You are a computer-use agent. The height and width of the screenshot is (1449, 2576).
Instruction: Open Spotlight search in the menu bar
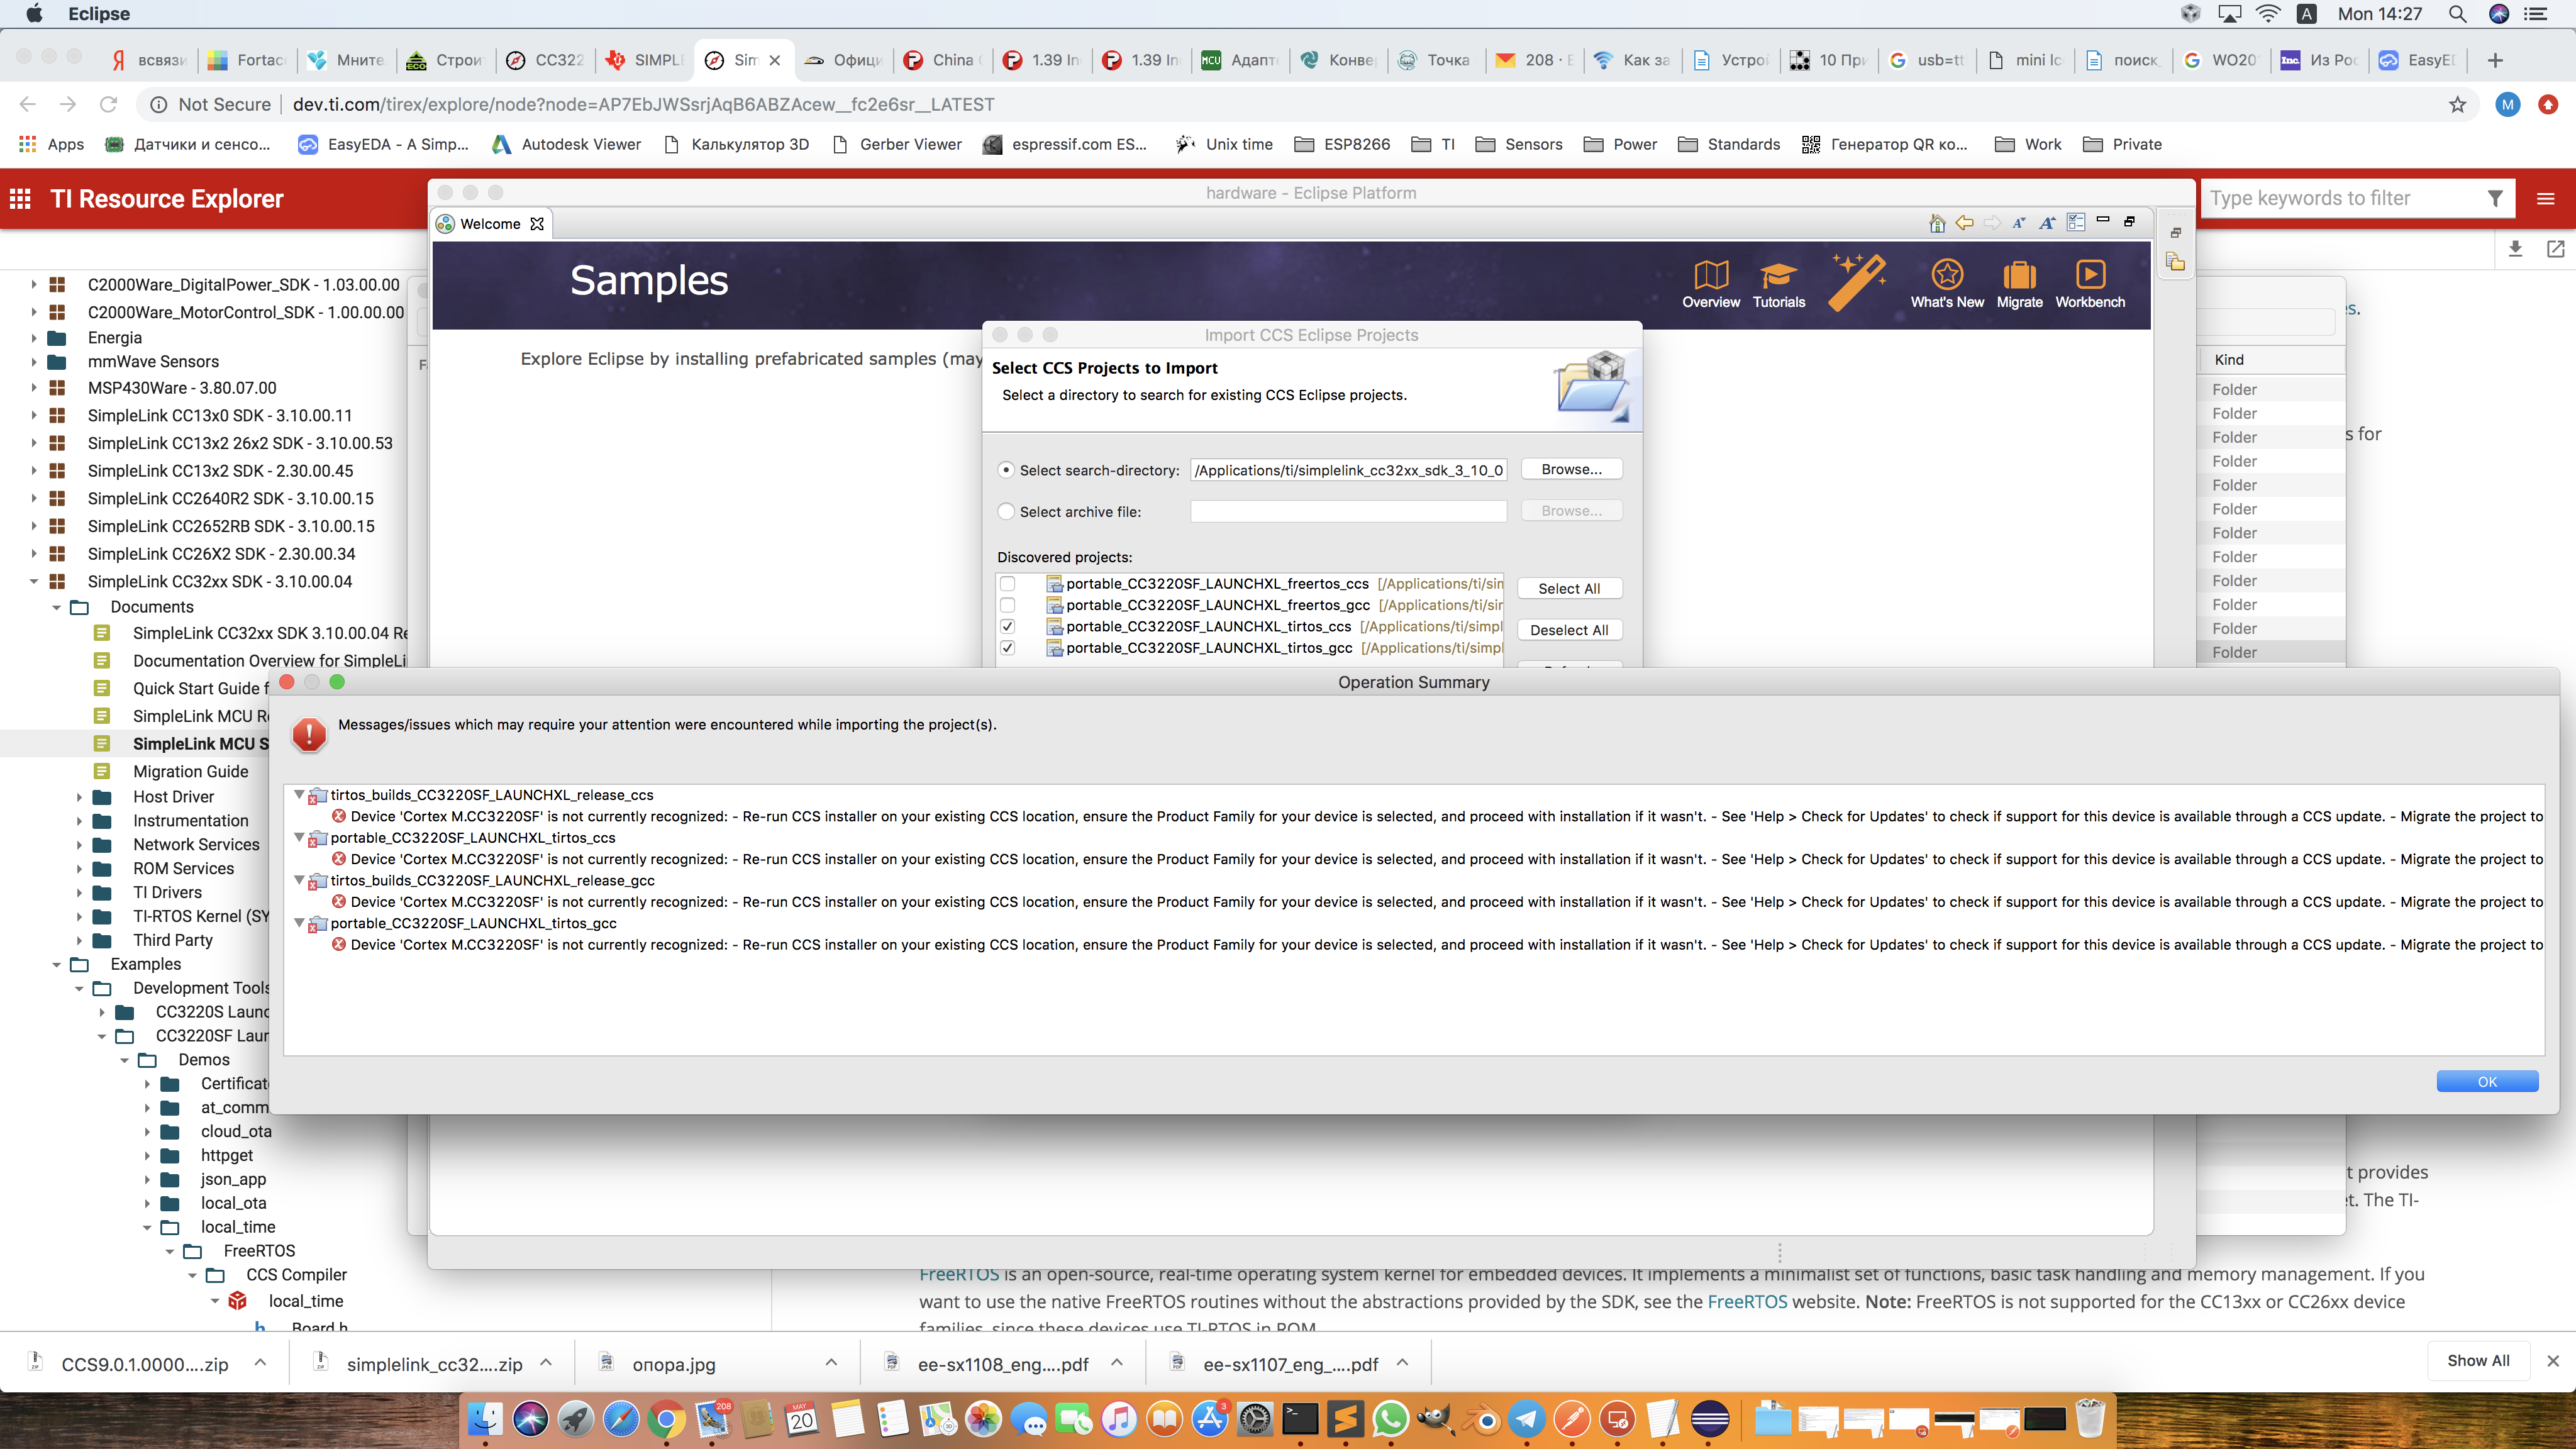coord(2457,14)
